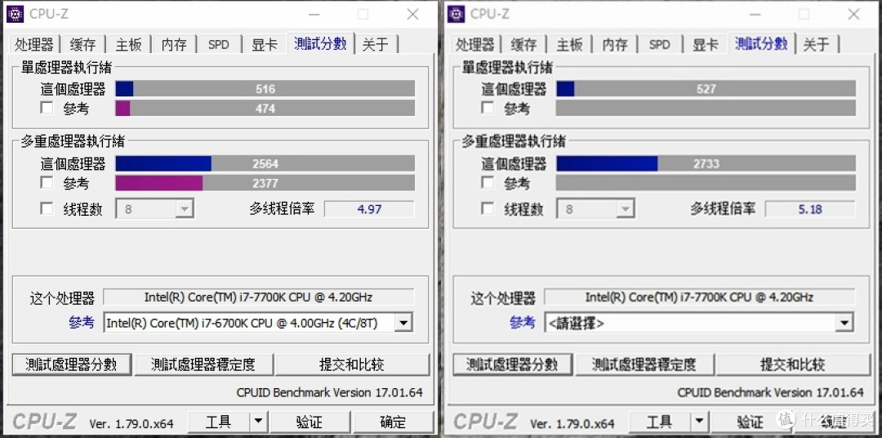Open 缓存 tab in right CPU-Z window

523,44
